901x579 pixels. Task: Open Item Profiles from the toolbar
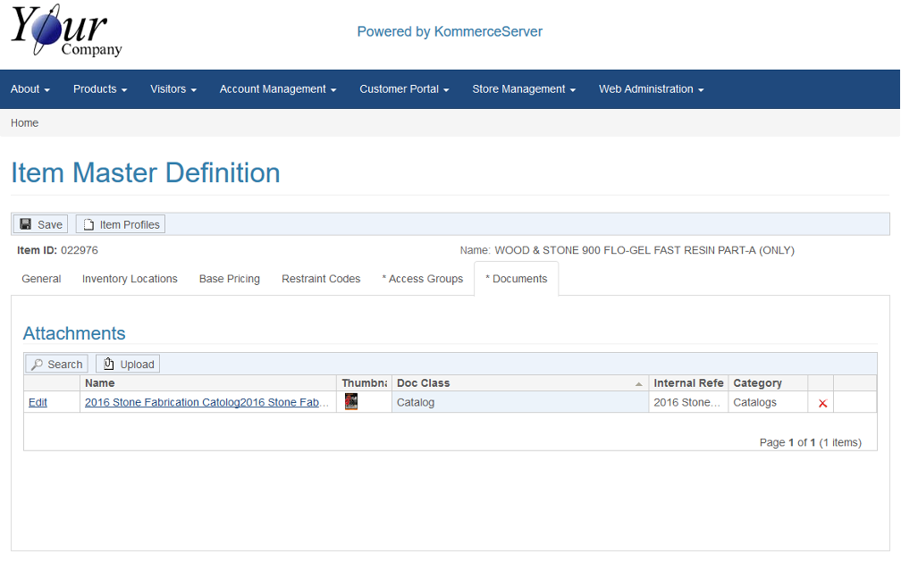pos(121,224)
